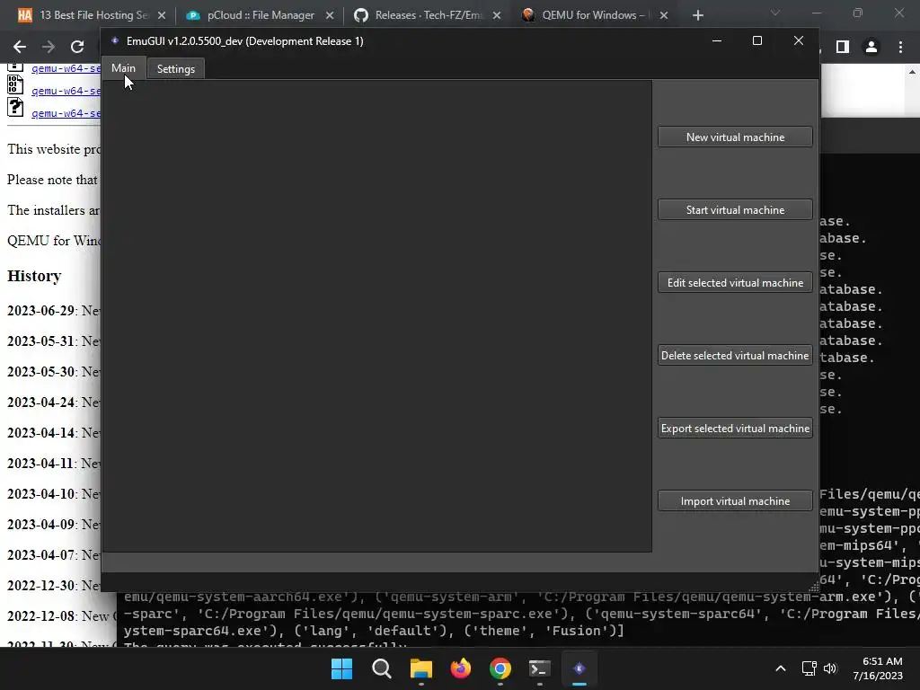Viewport: 920px width, 690px height.
Task: Click Edit selected virtual machine
Action: pos(735,282)
